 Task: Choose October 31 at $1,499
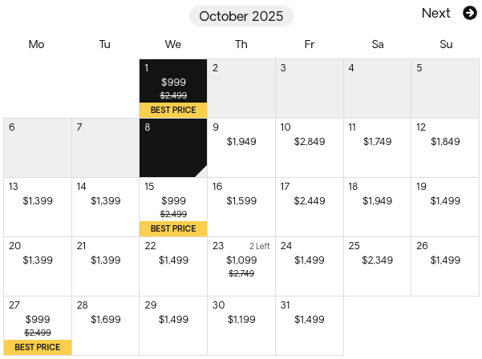310,325
